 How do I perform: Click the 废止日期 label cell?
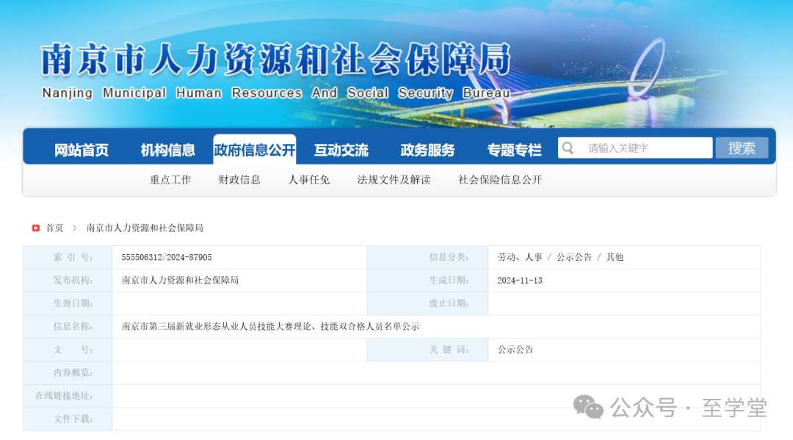pyautogui.click(x=428, y=303)
